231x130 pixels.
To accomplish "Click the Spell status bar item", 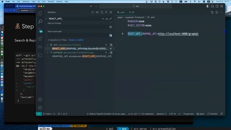I will pyautogui.click(x=200, y=114).
